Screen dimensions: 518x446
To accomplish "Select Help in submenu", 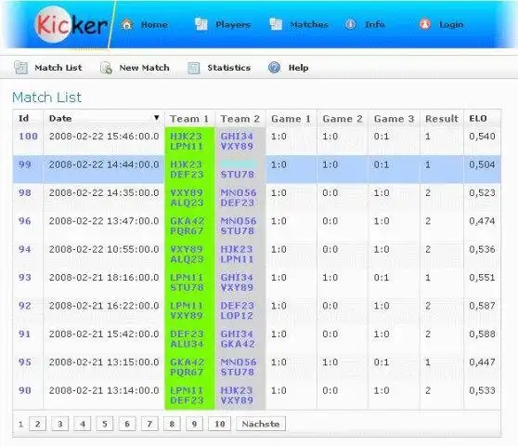I will click(x=298, y=68).
